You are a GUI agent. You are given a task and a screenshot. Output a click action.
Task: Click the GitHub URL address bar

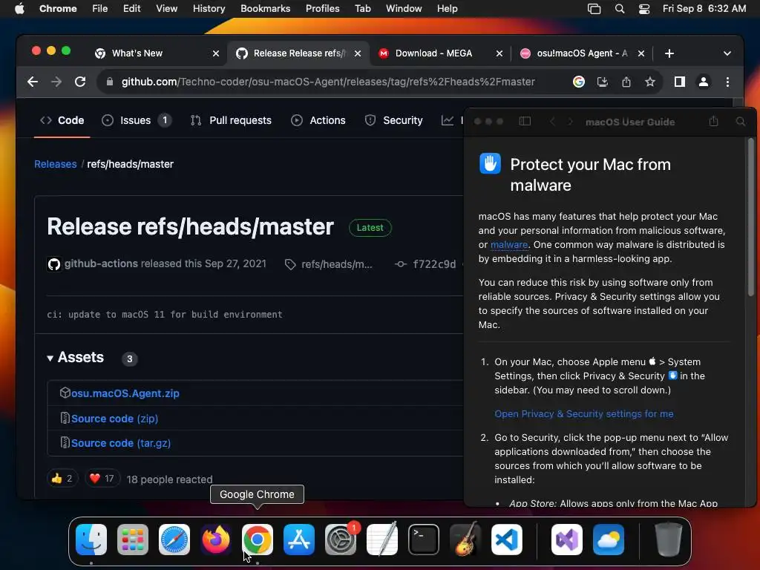pyautogui.click(x=328, y=82)
